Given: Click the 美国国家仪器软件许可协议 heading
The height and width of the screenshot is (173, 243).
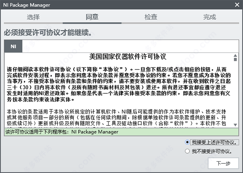Looking at the screenshot, I should pyautogui.click(x=128, y=57).
